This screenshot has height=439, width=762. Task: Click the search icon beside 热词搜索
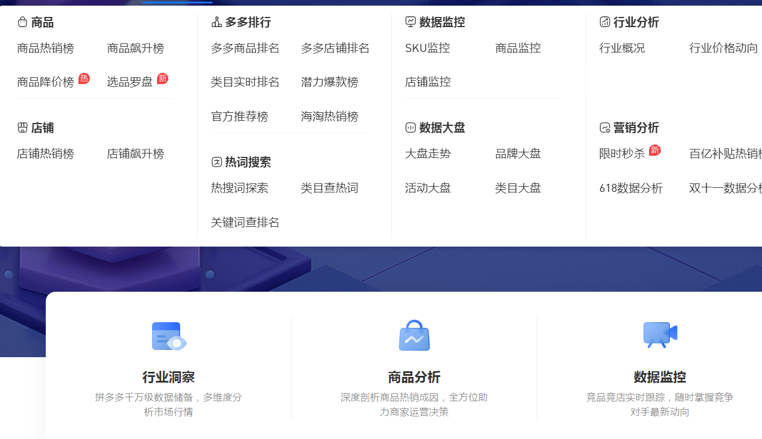[x=216, y=163]
